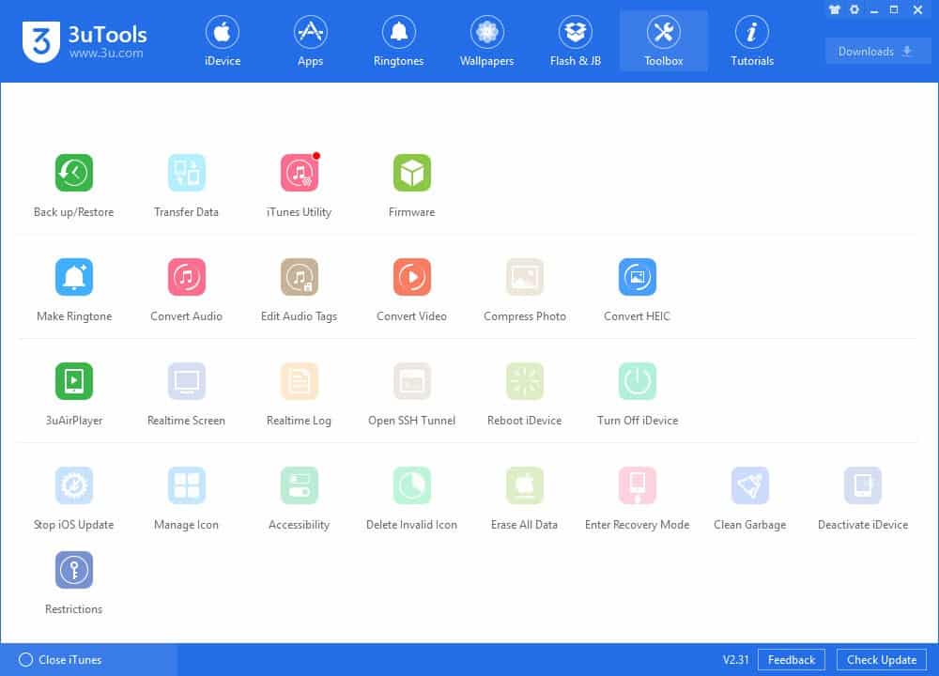Go to the Wallpapers tab
The width and height of the screenshot is (939, 676).
[486, 42]
